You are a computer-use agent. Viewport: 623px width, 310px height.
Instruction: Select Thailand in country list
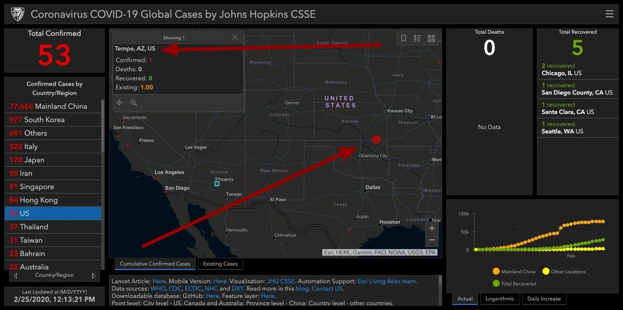[x=53, y=227]
